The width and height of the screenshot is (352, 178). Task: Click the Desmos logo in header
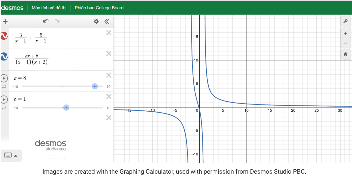coord(12,8)
